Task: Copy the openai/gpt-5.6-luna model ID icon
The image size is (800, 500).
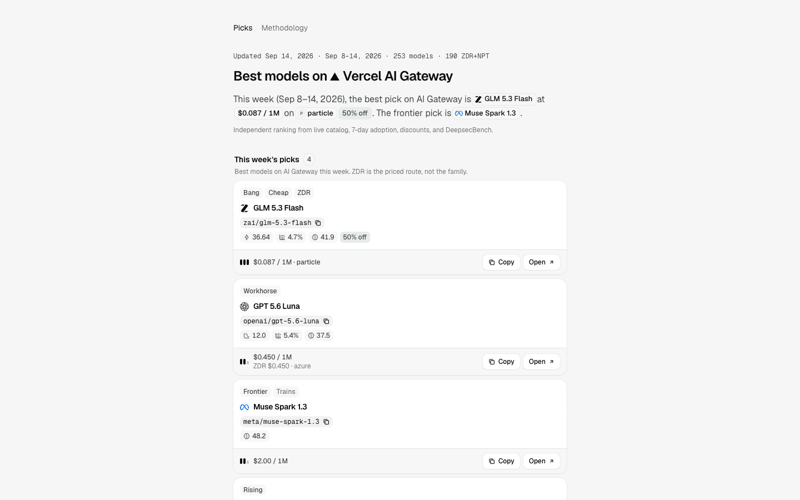Action: tap(326, 321)
